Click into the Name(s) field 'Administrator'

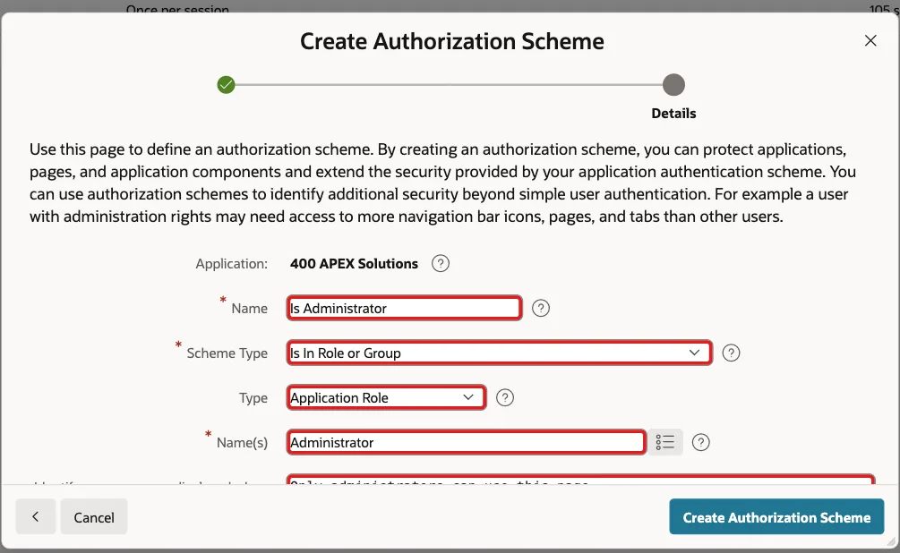(466, 442)
